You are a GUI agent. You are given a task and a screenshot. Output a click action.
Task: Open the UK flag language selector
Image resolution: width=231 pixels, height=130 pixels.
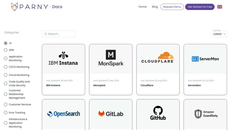click(x=220, y=7)
